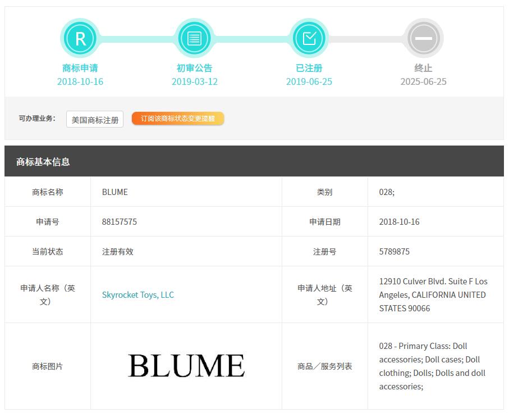
Task: Select the BLUME trademark name value
Action: click(x=115, y=192)
